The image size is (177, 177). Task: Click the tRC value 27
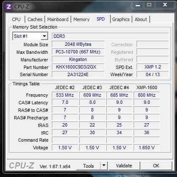(x=65, y=132)
